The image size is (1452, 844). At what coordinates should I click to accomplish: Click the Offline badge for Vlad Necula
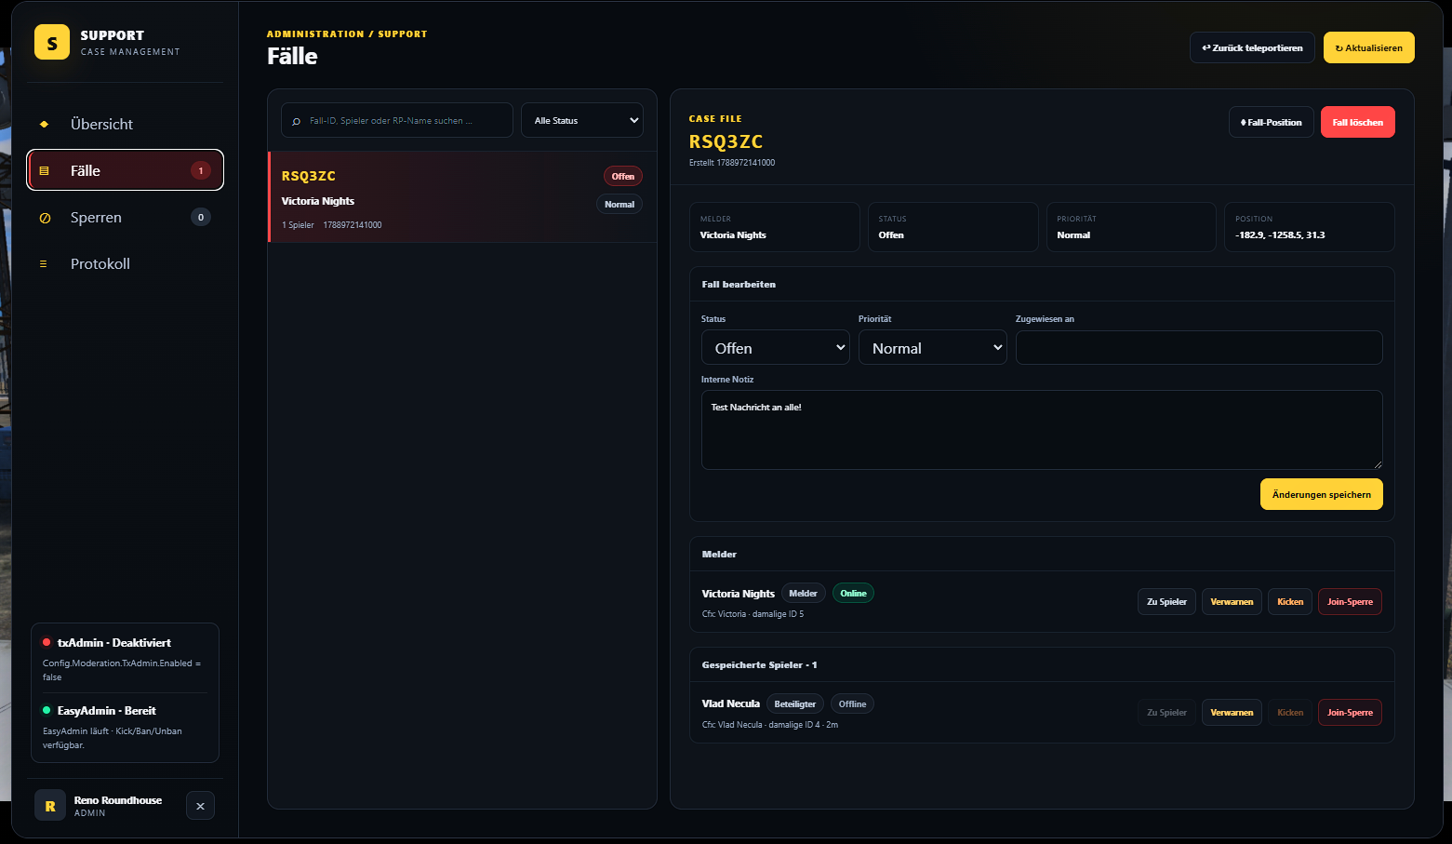[852, 703]
